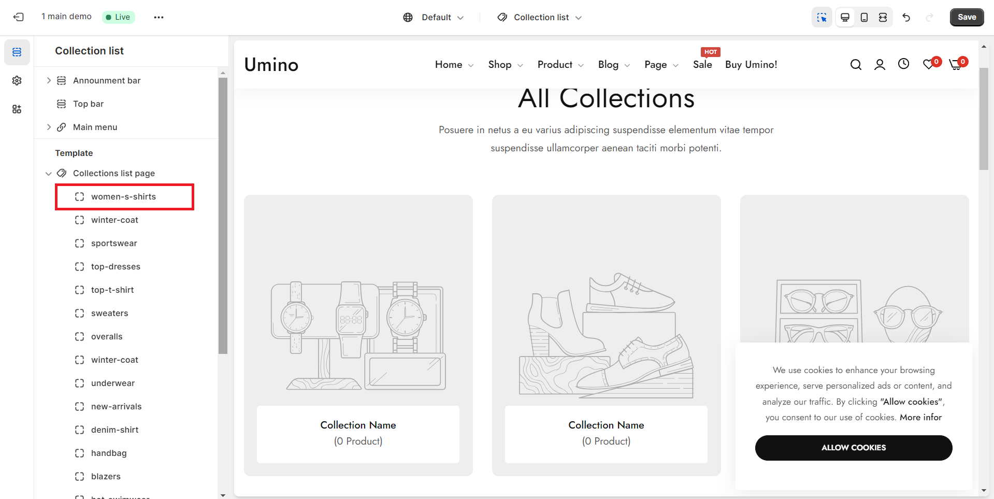Viewport: 994px width, 499px height.
Task: Collapse the Collections list page section
Action: (x=49, y=174)
